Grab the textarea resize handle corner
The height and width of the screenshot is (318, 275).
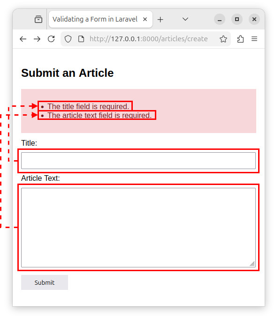coord(252,264)
